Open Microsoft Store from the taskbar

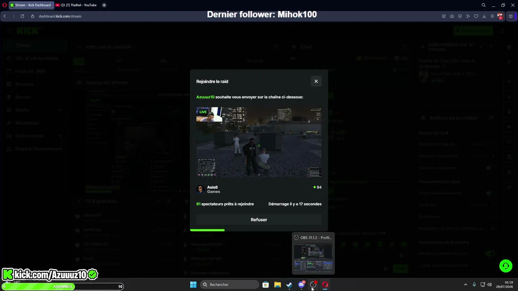[x=265, y=285]
